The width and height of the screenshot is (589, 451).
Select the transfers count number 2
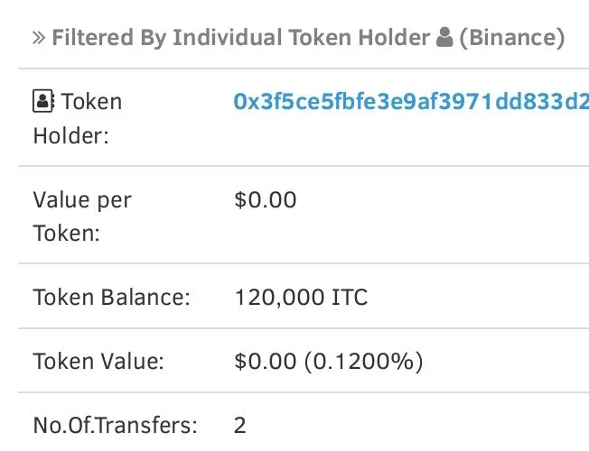(x=240, y=426)
